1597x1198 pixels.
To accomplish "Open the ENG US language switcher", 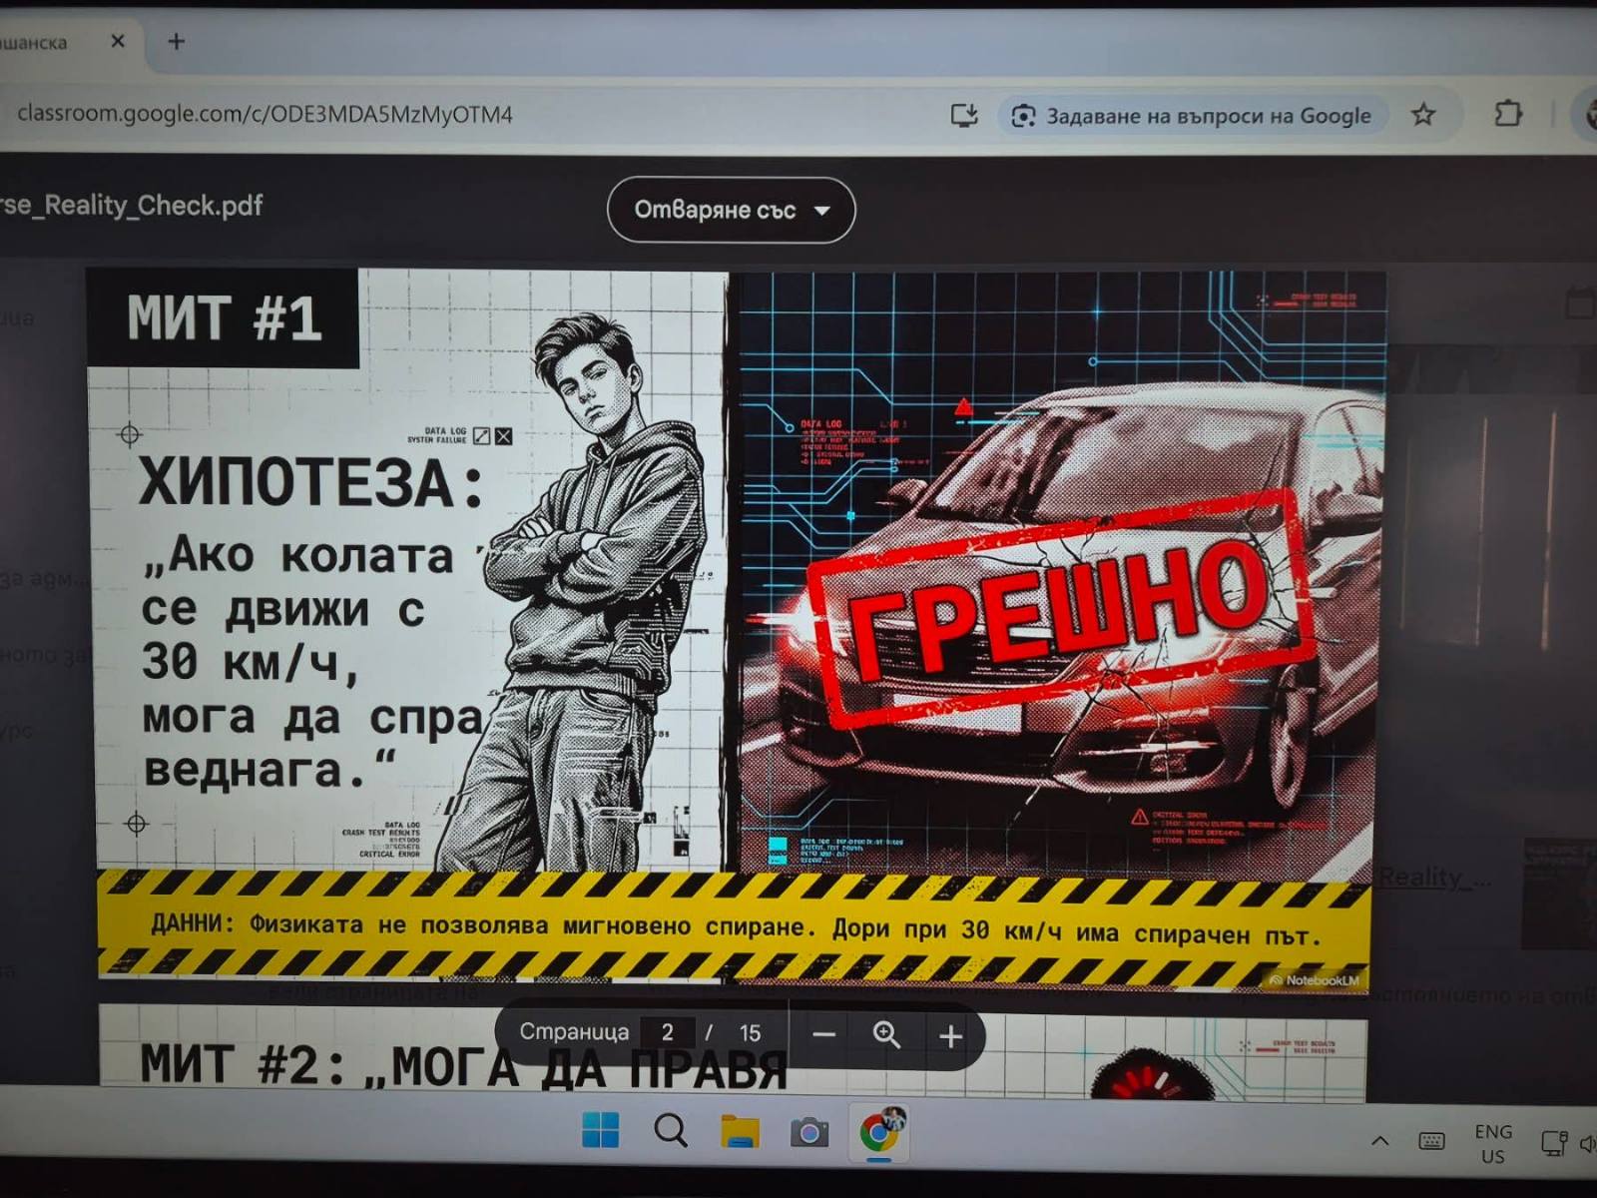I will (x=1492, y=1143).
